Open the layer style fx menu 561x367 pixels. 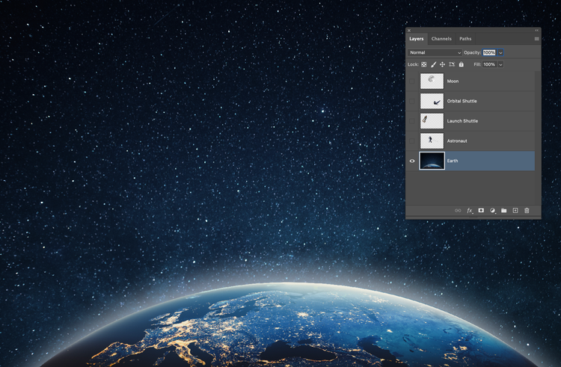(x=470, y=211)
